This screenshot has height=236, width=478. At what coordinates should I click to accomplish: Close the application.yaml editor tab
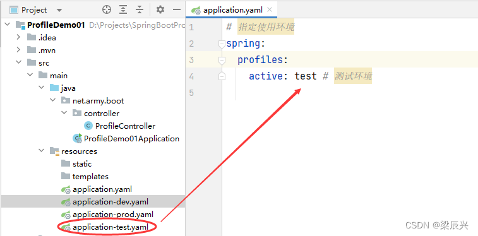tap(270, 9)
